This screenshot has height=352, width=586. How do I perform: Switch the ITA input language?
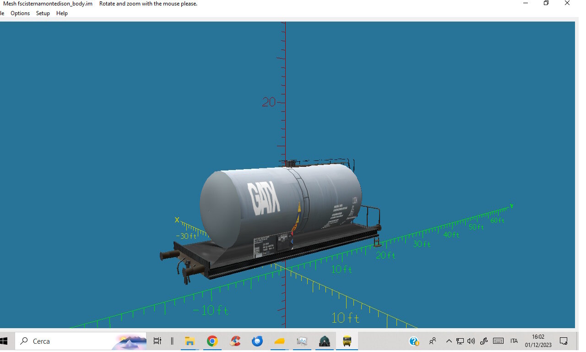[514, 341]
